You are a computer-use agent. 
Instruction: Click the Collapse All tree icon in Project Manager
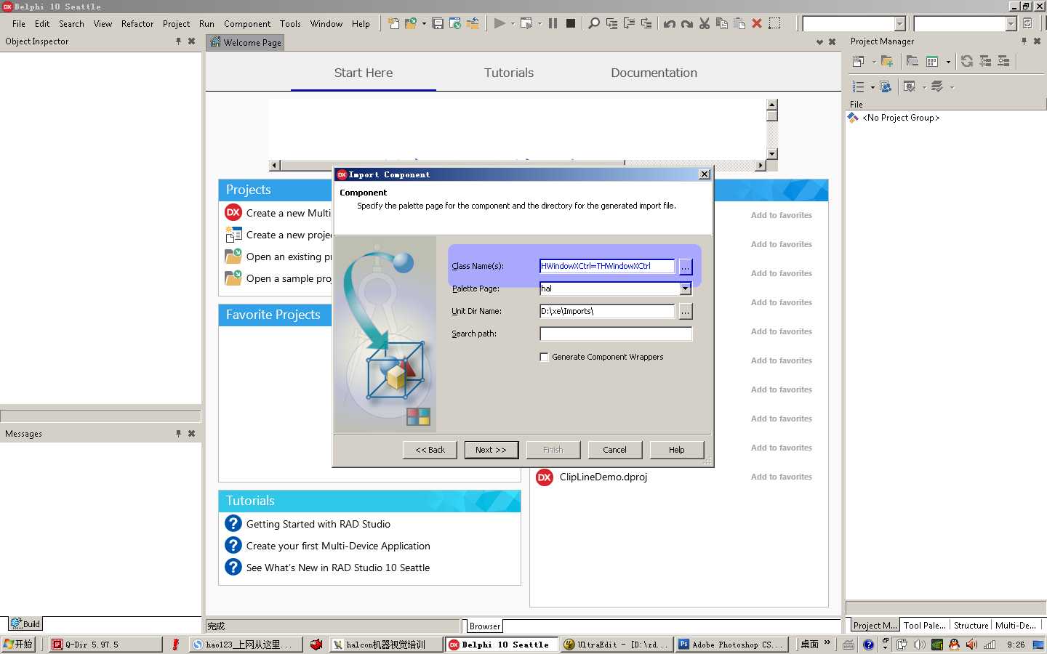pyautogui.click(x=1003, y=62)
